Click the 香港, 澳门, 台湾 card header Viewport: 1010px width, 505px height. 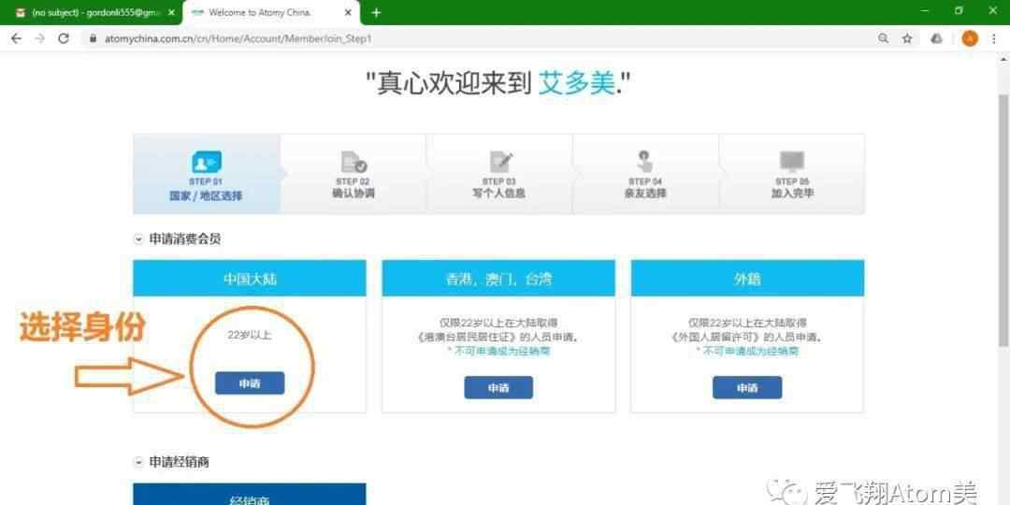tap(498, 279)
